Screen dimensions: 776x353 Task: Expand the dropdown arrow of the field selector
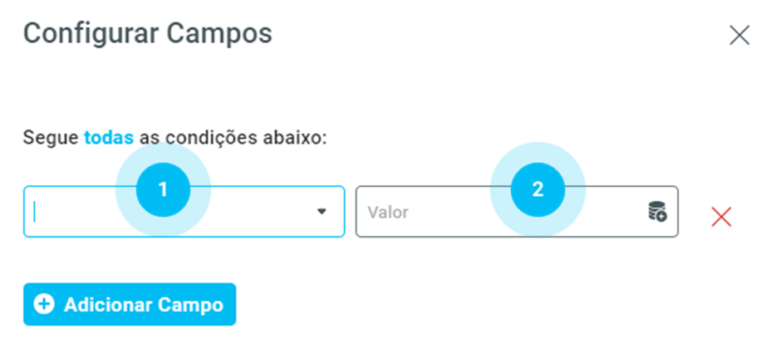[x=322, y=212]
